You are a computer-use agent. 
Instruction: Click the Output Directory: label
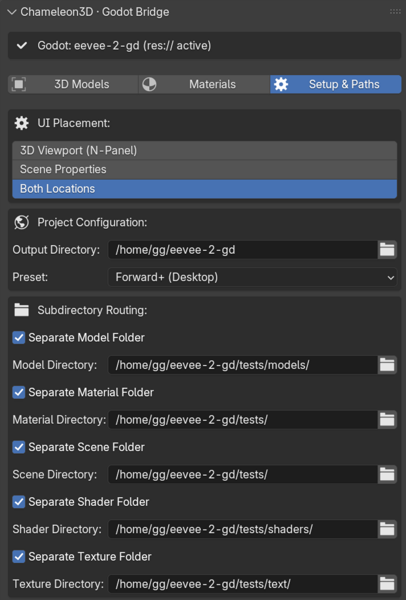(56, 250)
